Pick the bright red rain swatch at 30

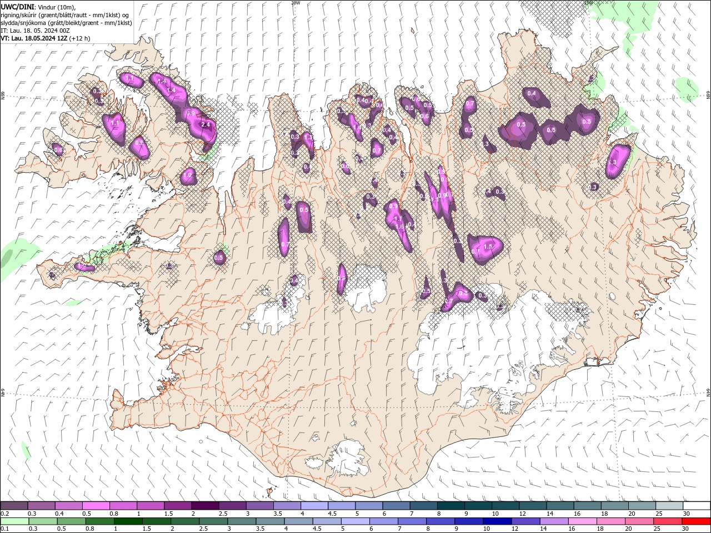tap(696, 521)
